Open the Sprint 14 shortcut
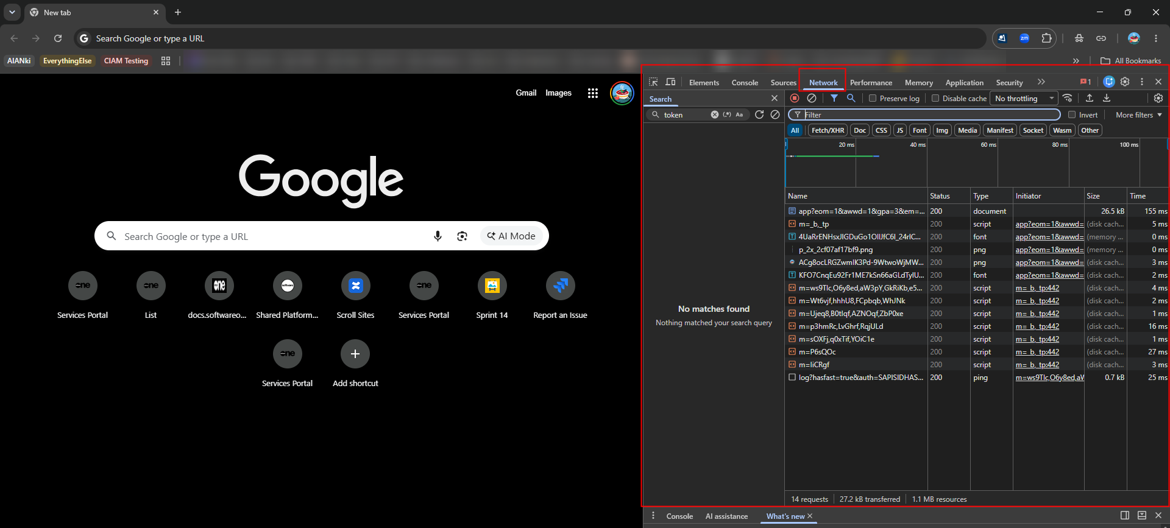This screenshot has width=1170, height=528. (492, 296)
